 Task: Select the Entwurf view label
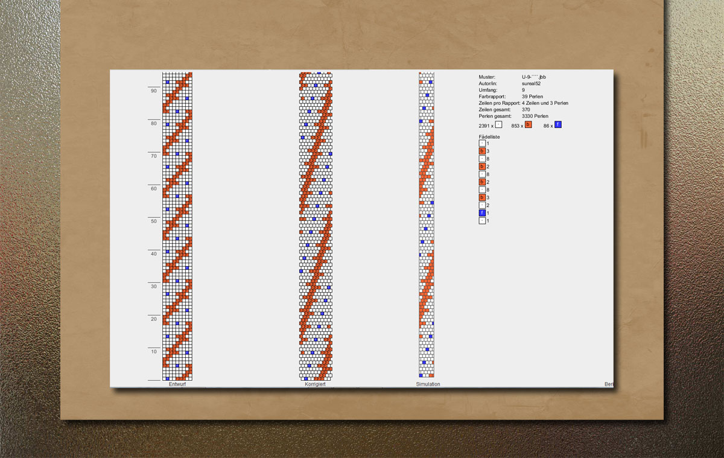click(177, 384)
